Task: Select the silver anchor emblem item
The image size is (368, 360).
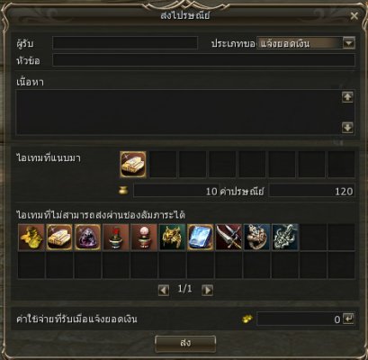Action: coord(285,237)
